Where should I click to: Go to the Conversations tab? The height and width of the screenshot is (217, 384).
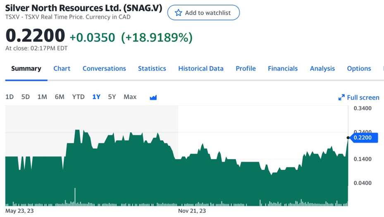(x=104, y=69)
